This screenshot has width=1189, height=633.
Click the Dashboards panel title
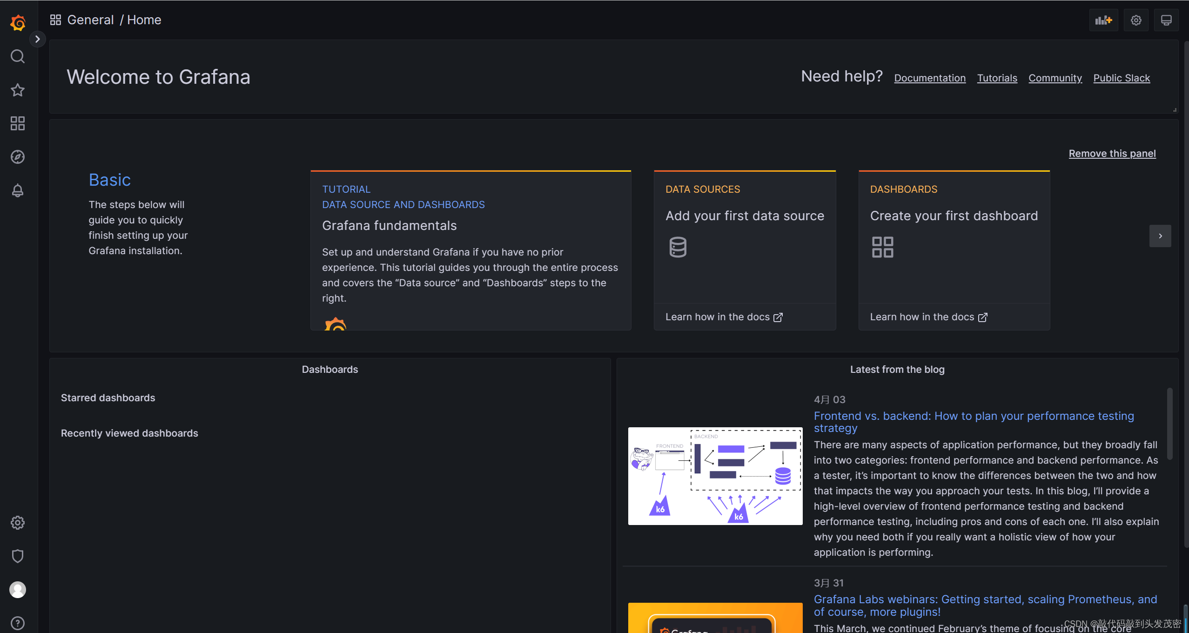[x=330, y=369]
